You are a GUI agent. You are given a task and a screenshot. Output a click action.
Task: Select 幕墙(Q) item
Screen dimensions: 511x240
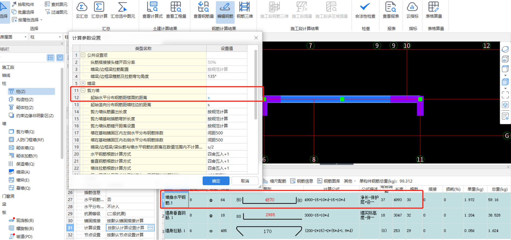pos(20,188)
